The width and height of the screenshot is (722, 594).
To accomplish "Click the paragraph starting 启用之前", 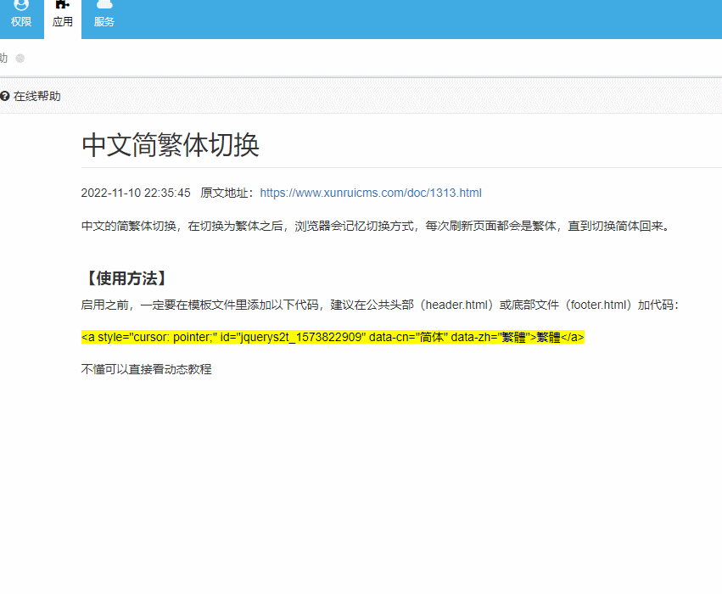I will [379, 305].
